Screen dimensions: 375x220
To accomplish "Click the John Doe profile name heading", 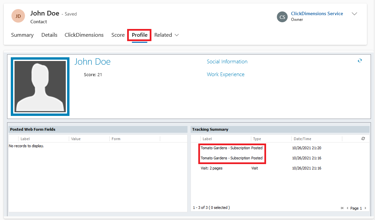I will 92,62.
